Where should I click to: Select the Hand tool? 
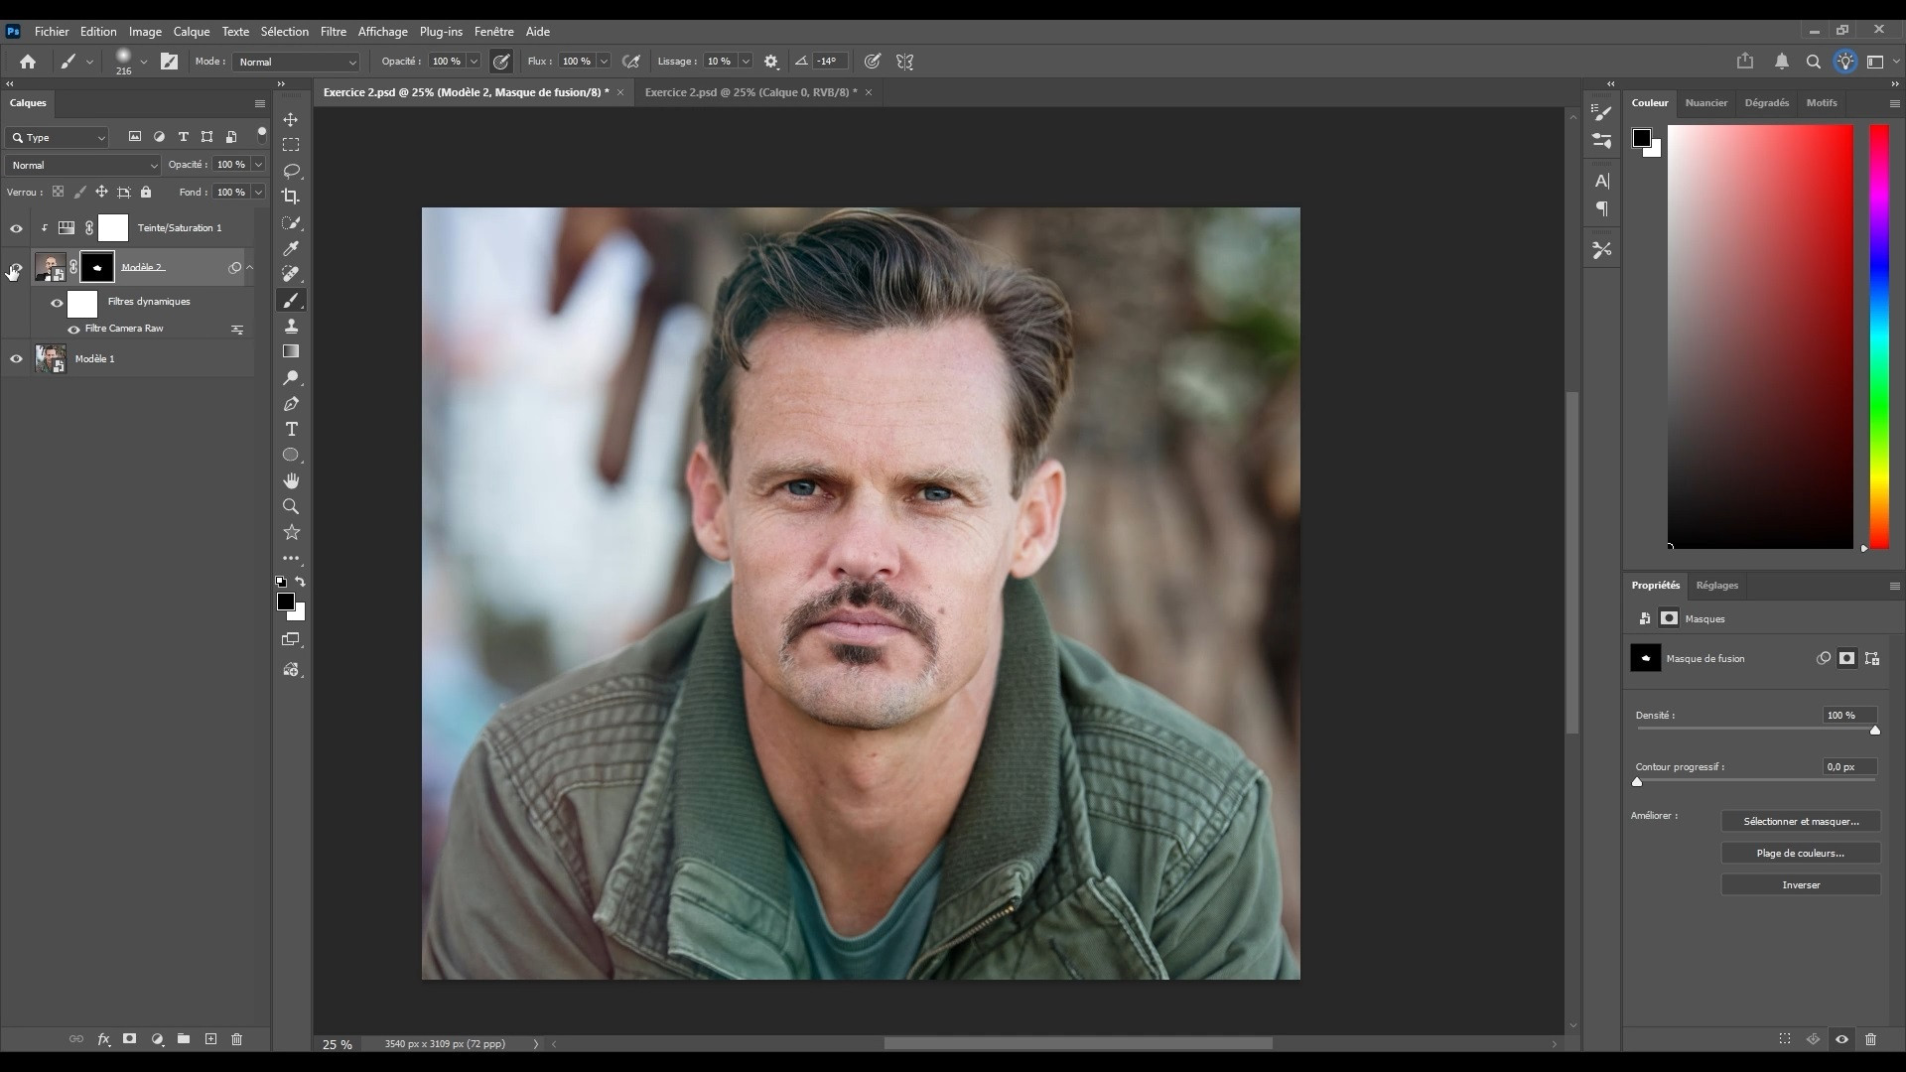click(291, 480)
